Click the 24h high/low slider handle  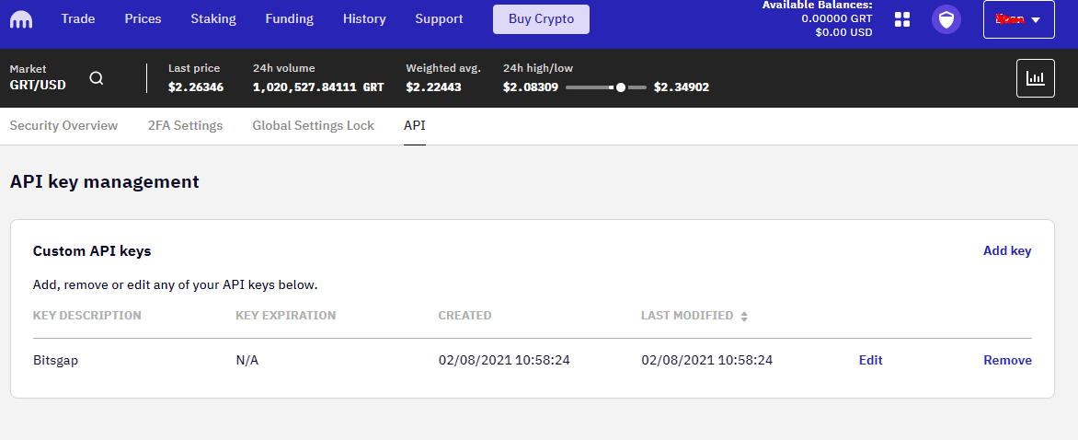click(621, 87)
